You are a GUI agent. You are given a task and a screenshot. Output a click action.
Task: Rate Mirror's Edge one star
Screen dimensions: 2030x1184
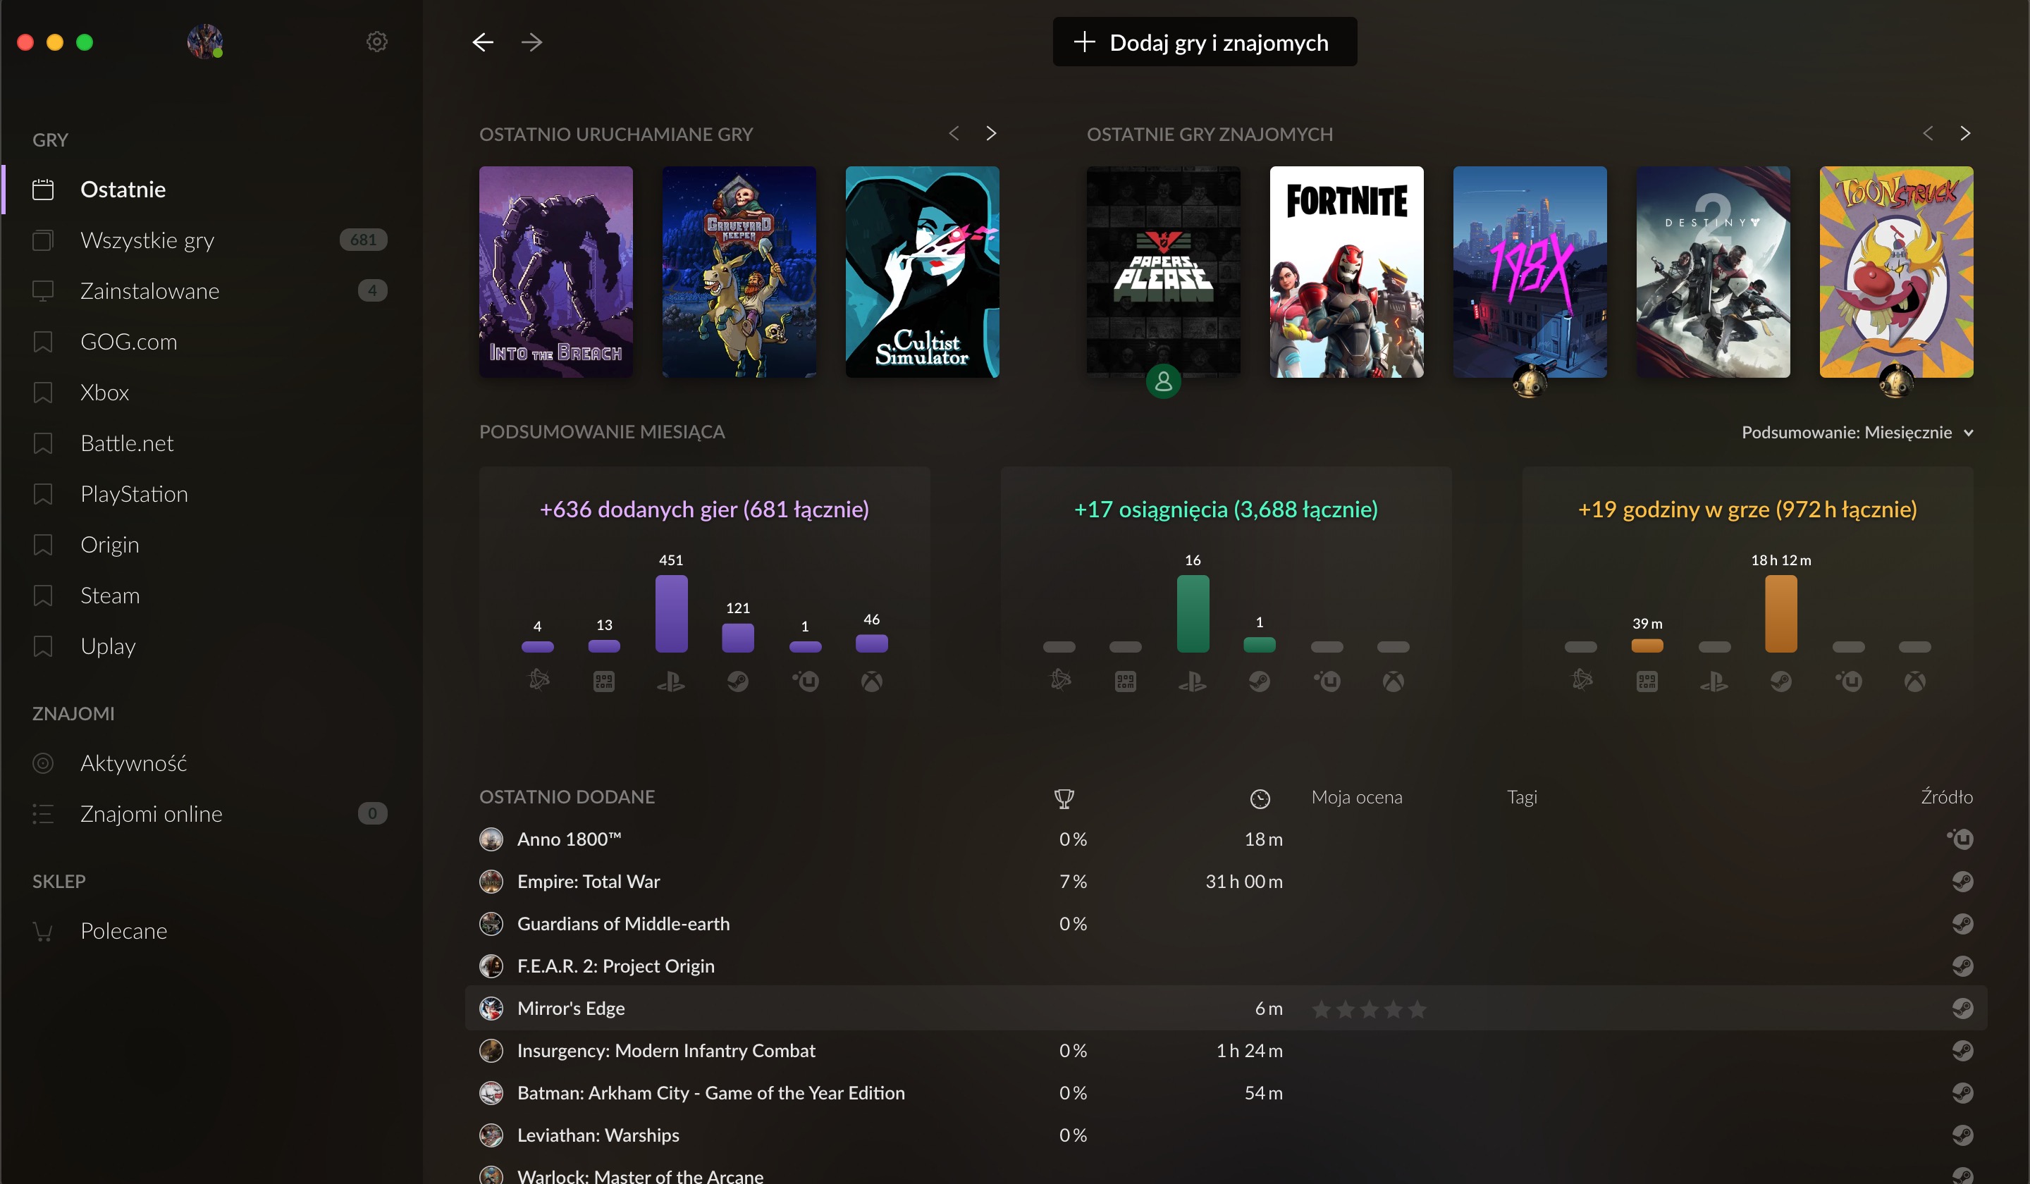[1321, 1009]
